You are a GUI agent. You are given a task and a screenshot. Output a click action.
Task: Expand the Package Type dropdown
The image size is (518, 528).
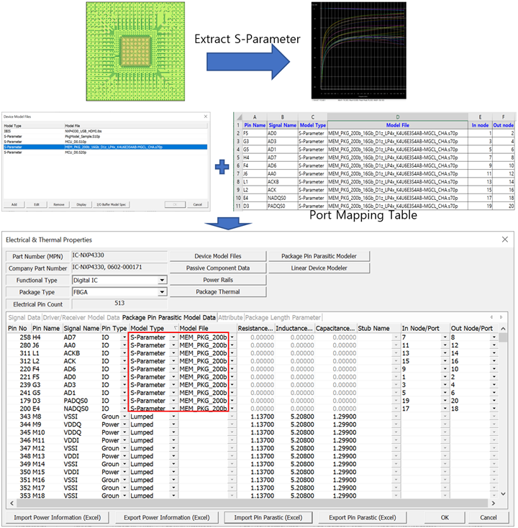[162, 292]
